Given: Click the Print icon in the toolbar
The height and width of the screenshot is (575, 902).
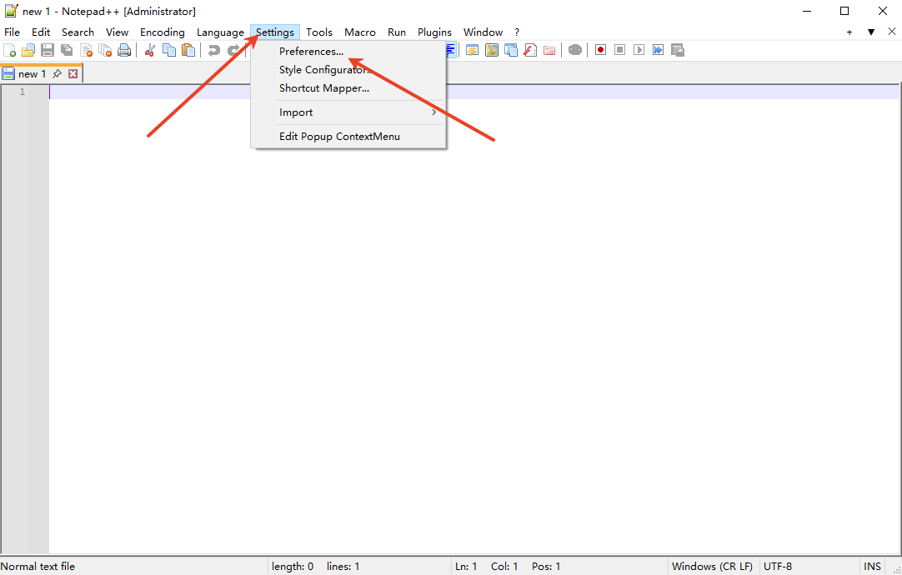Looking at the screenshot, I should pos(124,51).
